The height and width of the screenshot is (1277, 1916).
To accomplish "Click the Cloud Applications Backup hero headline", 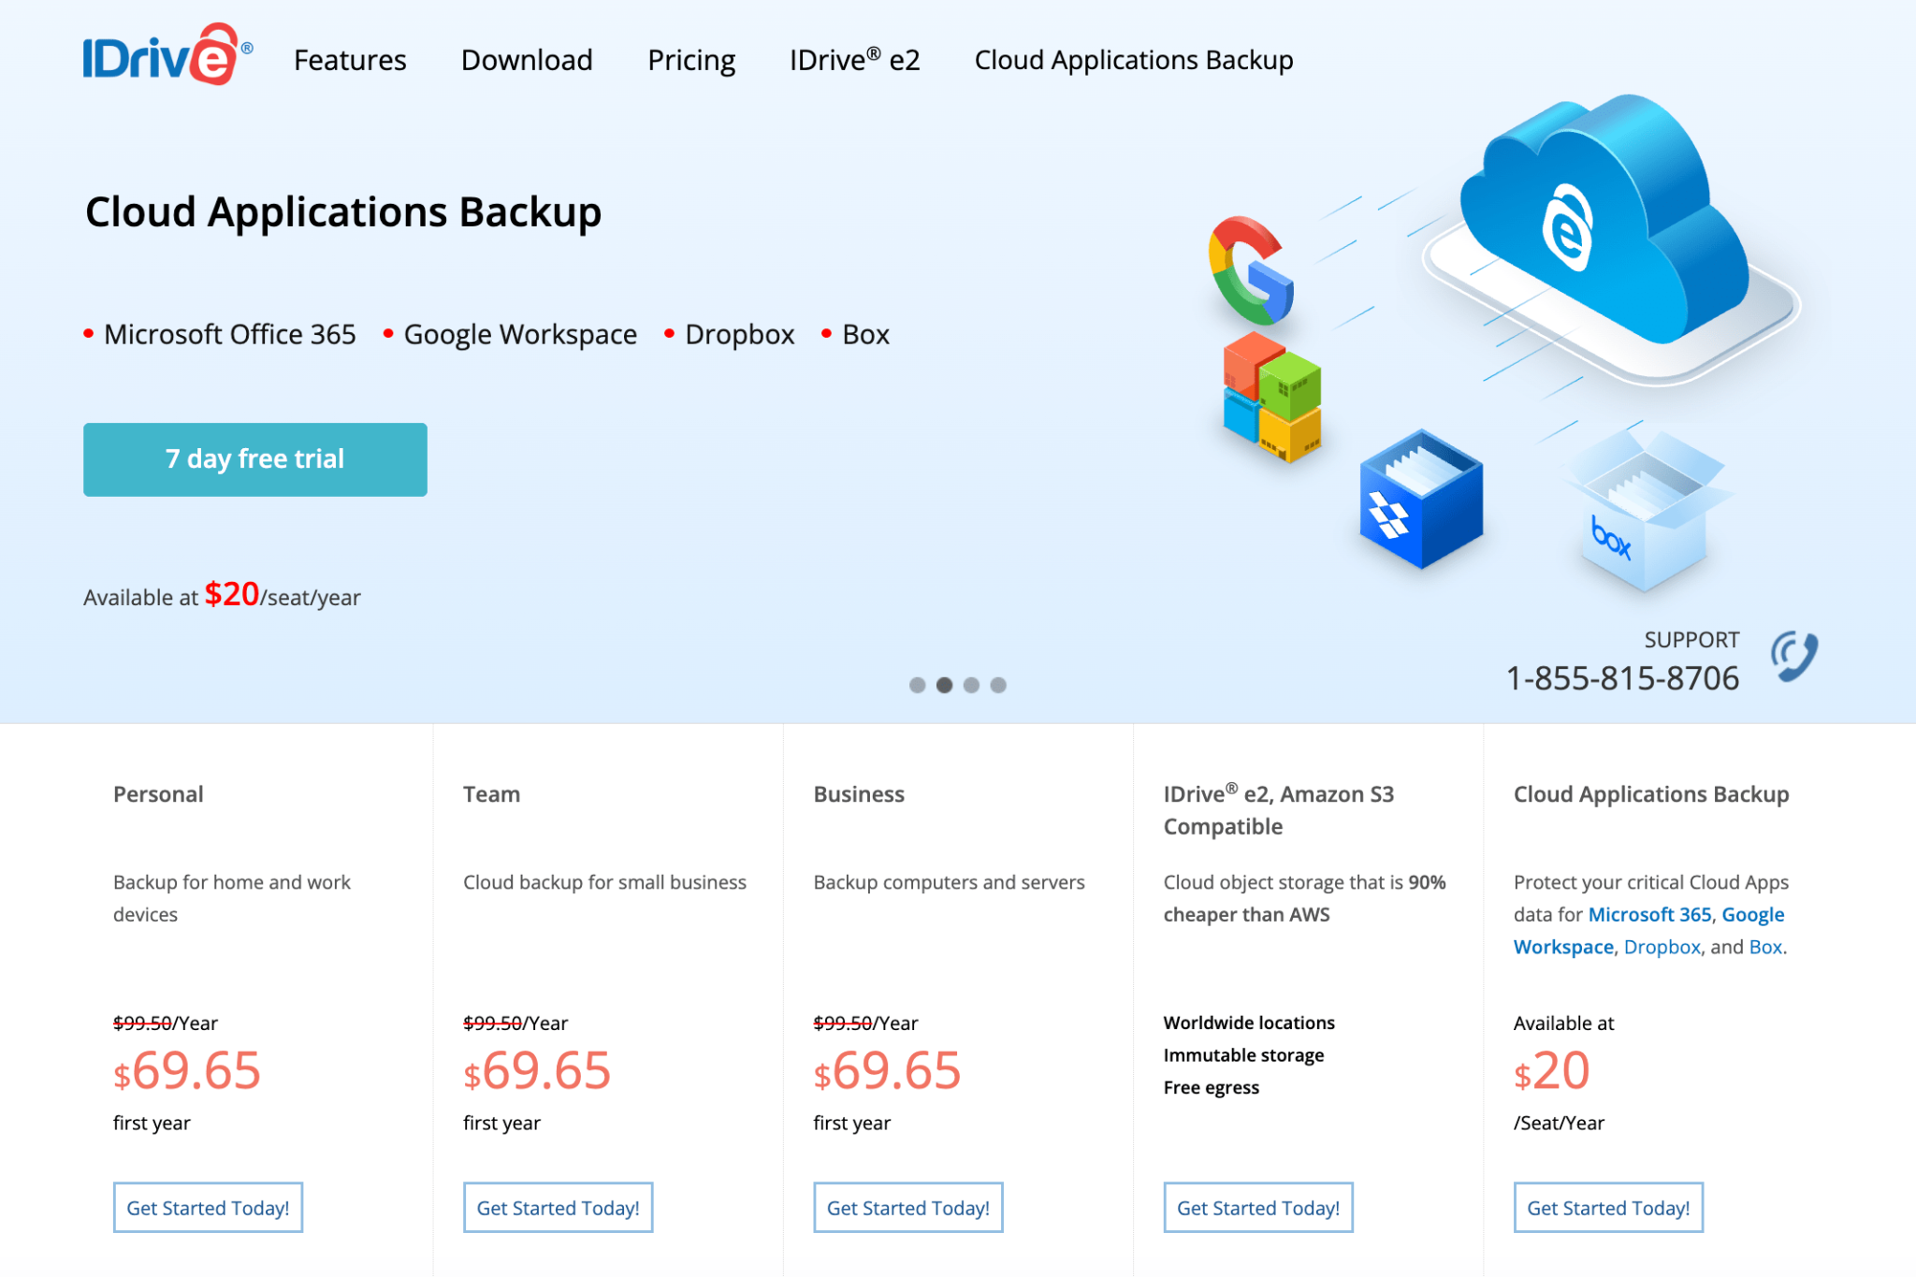I will tap(343, 212).
